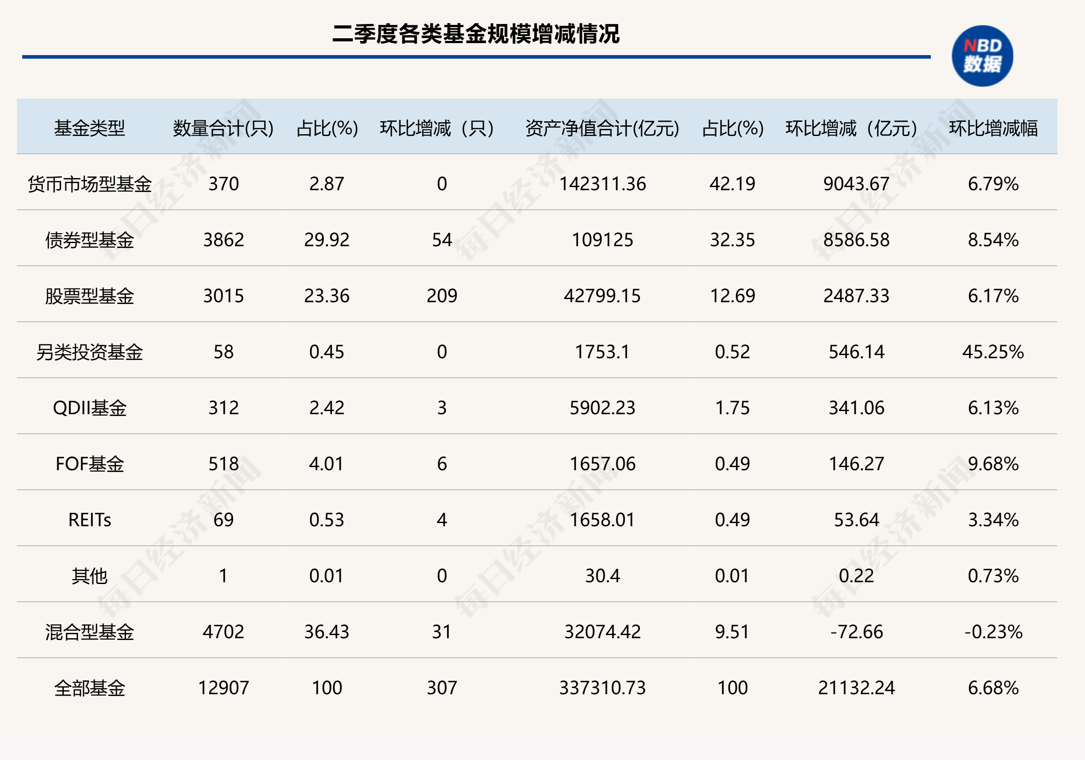The image size is (1085, 760).
Task: Select the 45.25% growth rate cell
Action: tap(993, 352)
